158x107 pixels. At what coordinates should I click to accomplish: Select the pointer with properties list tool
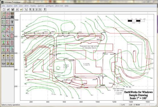pos(12,50)
